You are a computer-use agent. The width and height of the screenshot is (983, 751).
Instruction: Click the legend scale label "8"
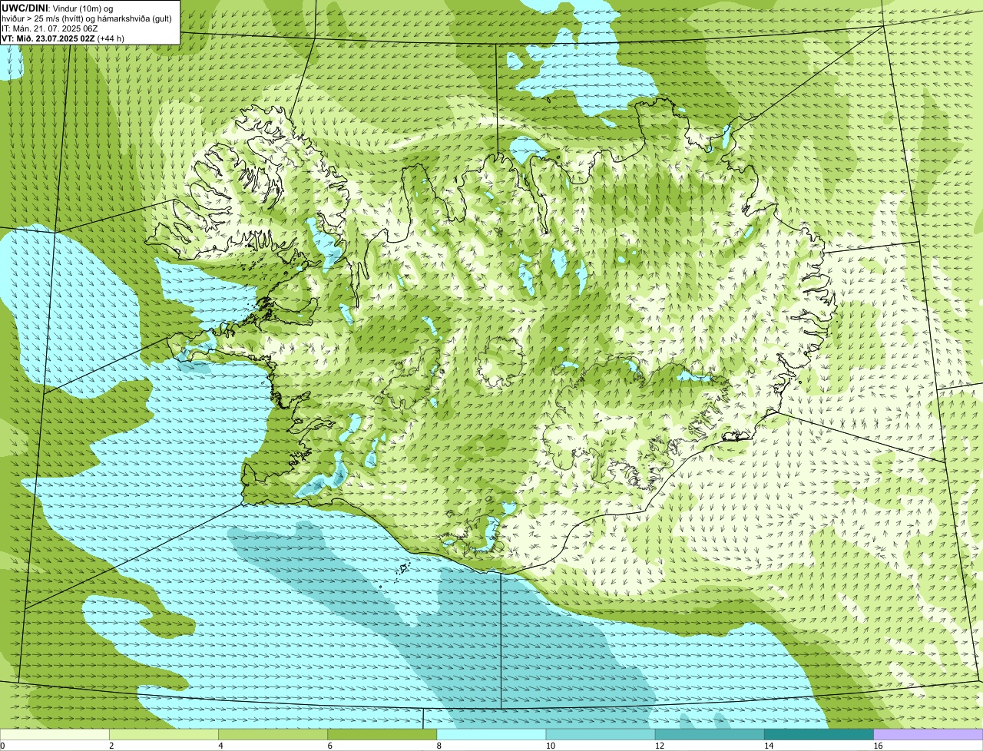(x=439, y=746)
